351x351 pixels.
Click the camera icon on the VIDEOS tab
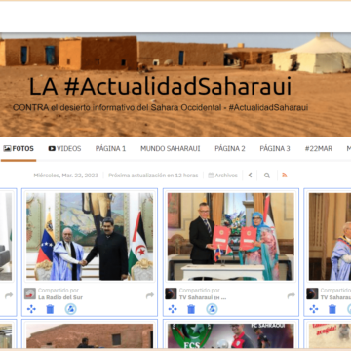pyautogui.click(x=52, y=149)
